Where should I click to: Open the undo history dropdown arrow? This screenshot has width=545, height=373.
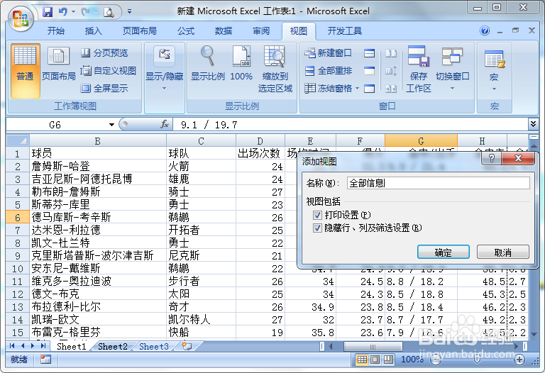73,12
